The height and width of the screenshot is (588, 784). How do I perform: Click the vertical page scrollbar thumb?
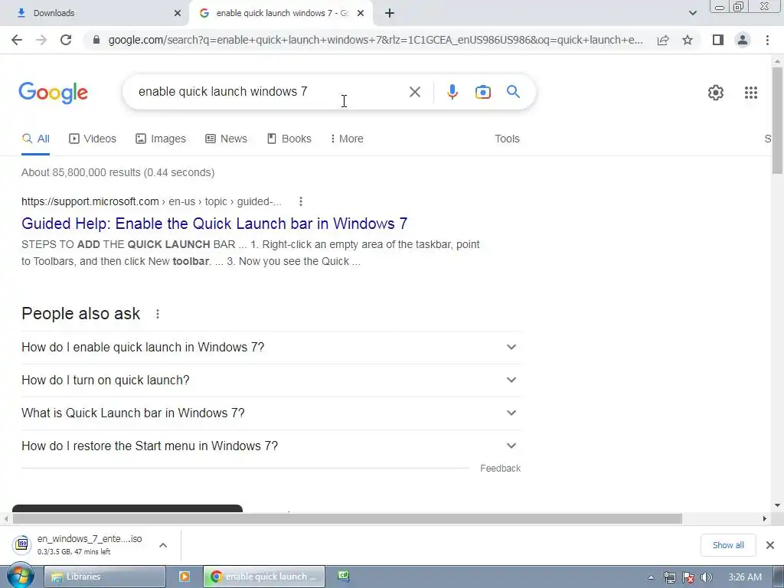pos(777,120)
